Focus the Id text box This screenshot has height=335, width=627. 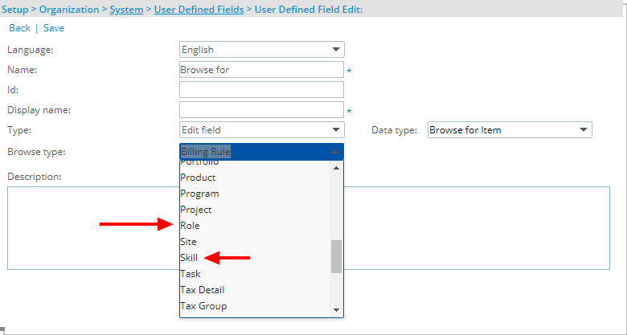(x=261, y=89)
